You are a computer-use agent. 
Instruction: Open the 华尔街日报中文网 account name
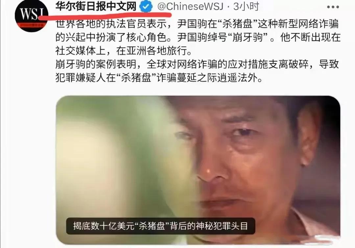click(x=96, y=6)
